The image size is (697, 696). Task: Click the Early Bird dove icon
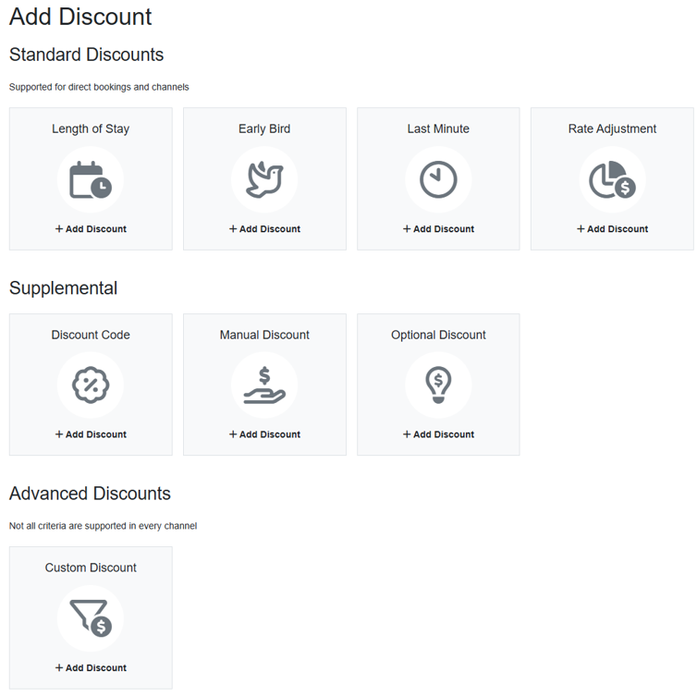(264, 179)
